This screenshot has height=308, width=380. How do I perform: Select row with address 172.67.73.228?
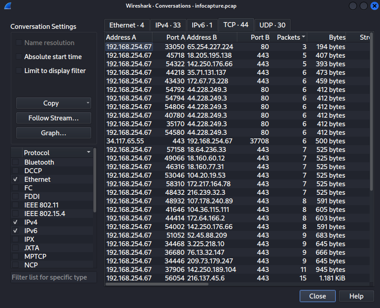coord(237,81)
